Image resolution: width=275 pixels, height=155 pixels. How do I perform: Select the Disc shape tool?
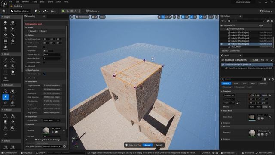(12, 41)
